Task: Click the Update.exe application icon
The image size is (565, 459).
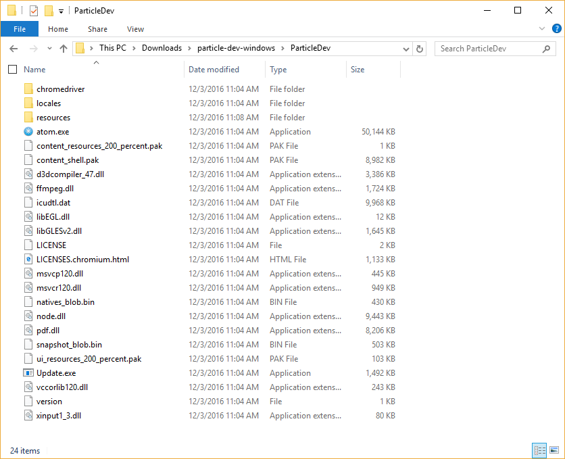Action: (x=28, y=373)
